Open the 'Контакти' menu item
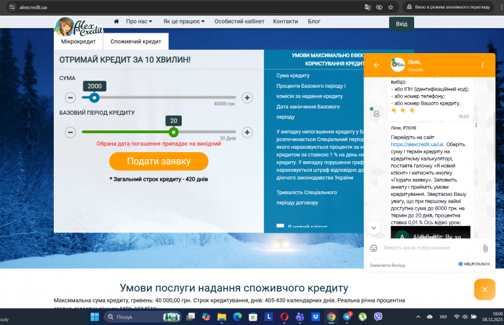 pyautogui.click(x=285, y=21)
